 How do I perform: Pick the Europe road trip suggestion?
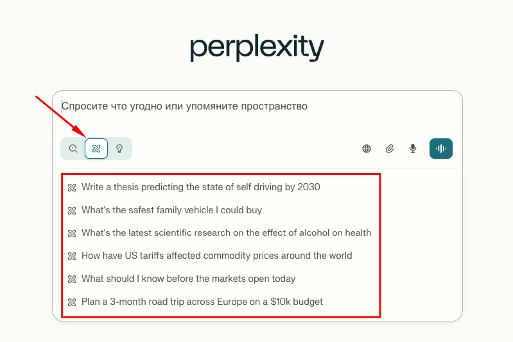(x=202, y=302)
